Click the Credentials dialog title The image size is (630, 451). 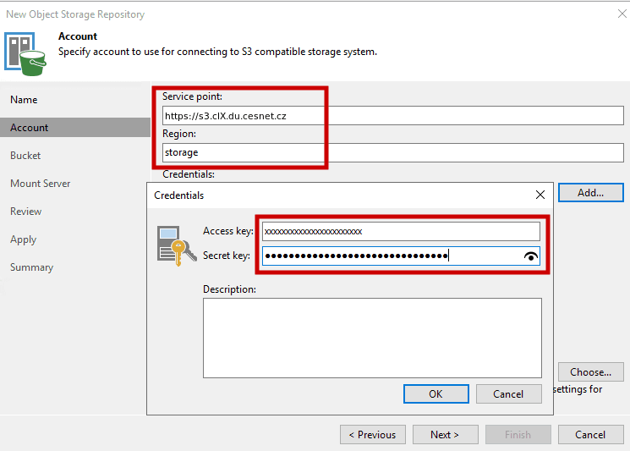(x=178, y=195)
